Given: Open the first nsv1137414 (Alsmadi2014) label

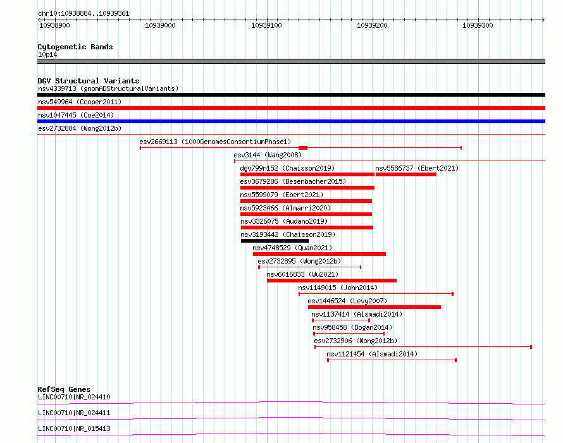Looking at the screenshot, I should tap(357, 314).
